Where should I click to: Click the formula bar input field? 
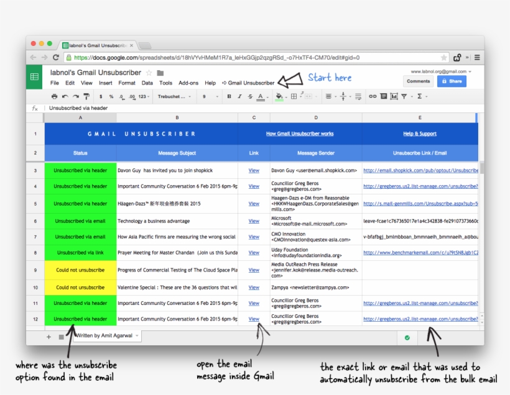point(187,107)
